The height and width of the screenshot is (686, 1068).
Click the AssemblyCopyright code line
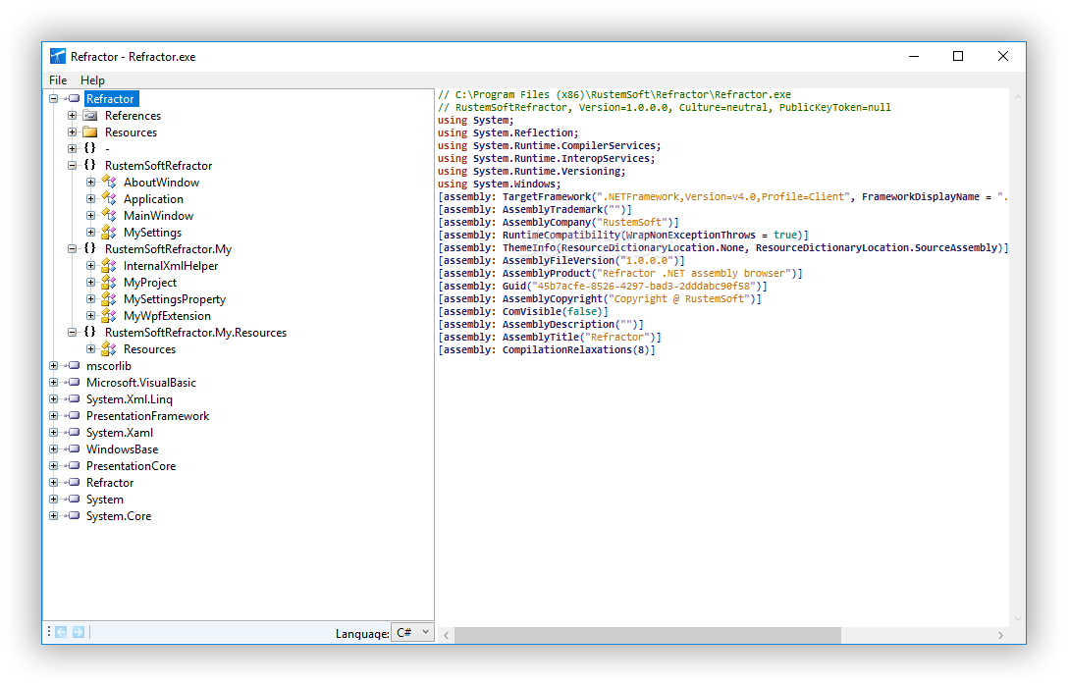tap(600, 298)
